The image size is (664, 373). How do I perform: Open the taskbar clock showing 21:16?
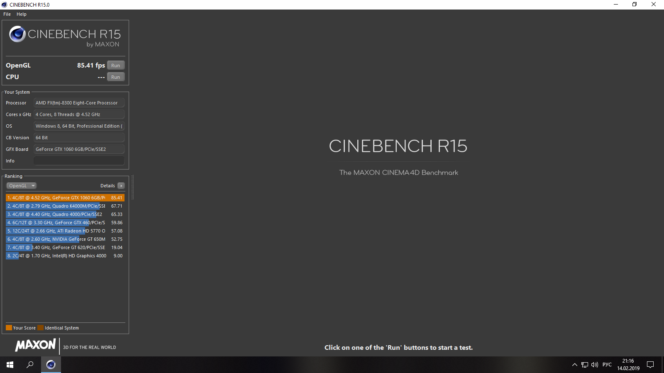[628, 365]
